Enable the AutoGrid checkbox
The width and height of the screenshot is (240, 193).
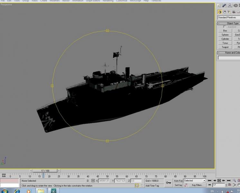point(224,27)
